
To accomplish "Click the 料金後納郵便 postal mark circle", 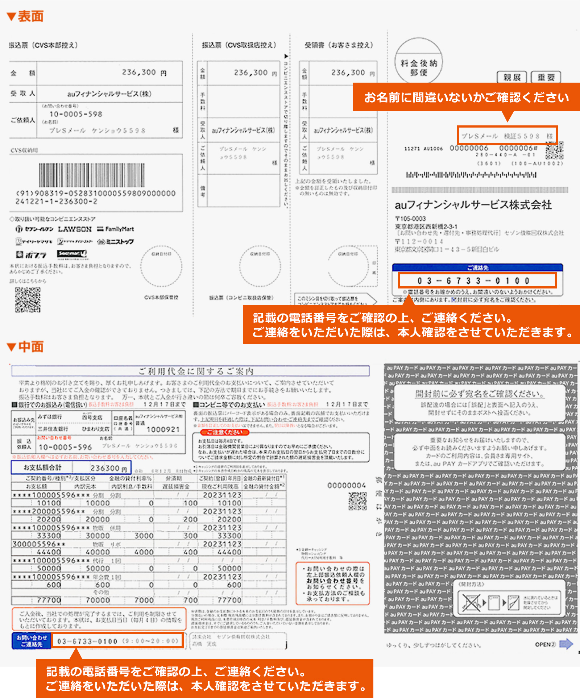I will tap(419, 61).
